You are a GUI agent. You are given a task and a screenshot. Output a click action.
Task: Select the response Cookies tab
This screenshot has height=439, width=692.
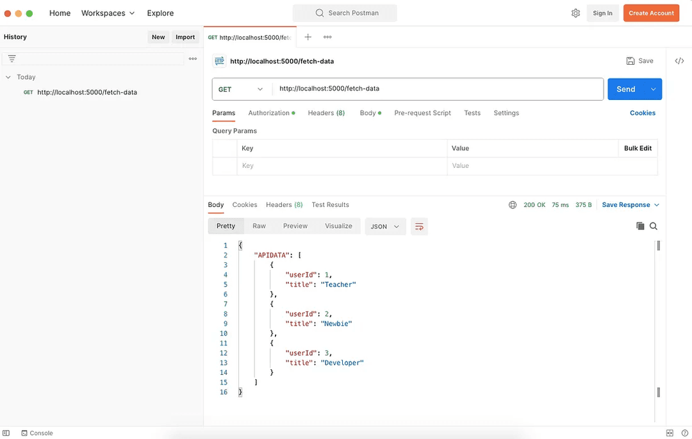click(245, 204)
